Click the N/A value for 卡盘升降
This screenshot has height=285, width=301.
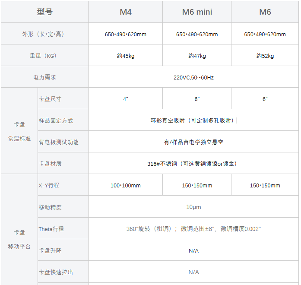click(193, 250)
